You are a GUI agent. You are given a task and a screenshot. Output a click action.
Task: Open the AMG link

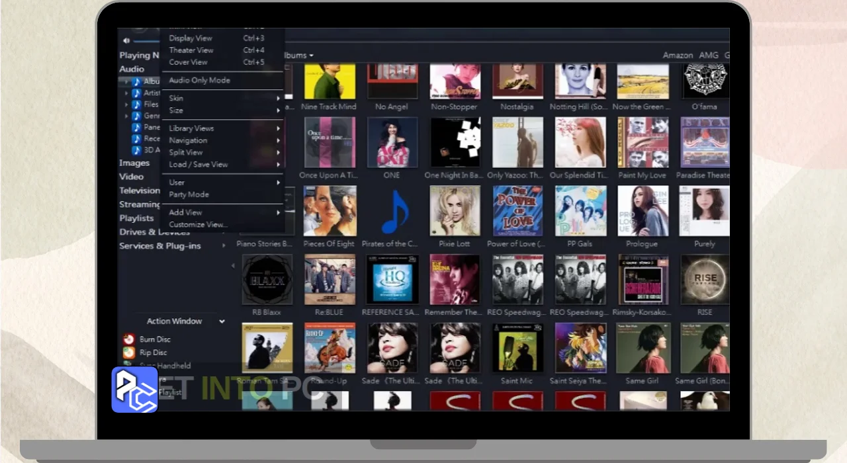coord(709,56)
